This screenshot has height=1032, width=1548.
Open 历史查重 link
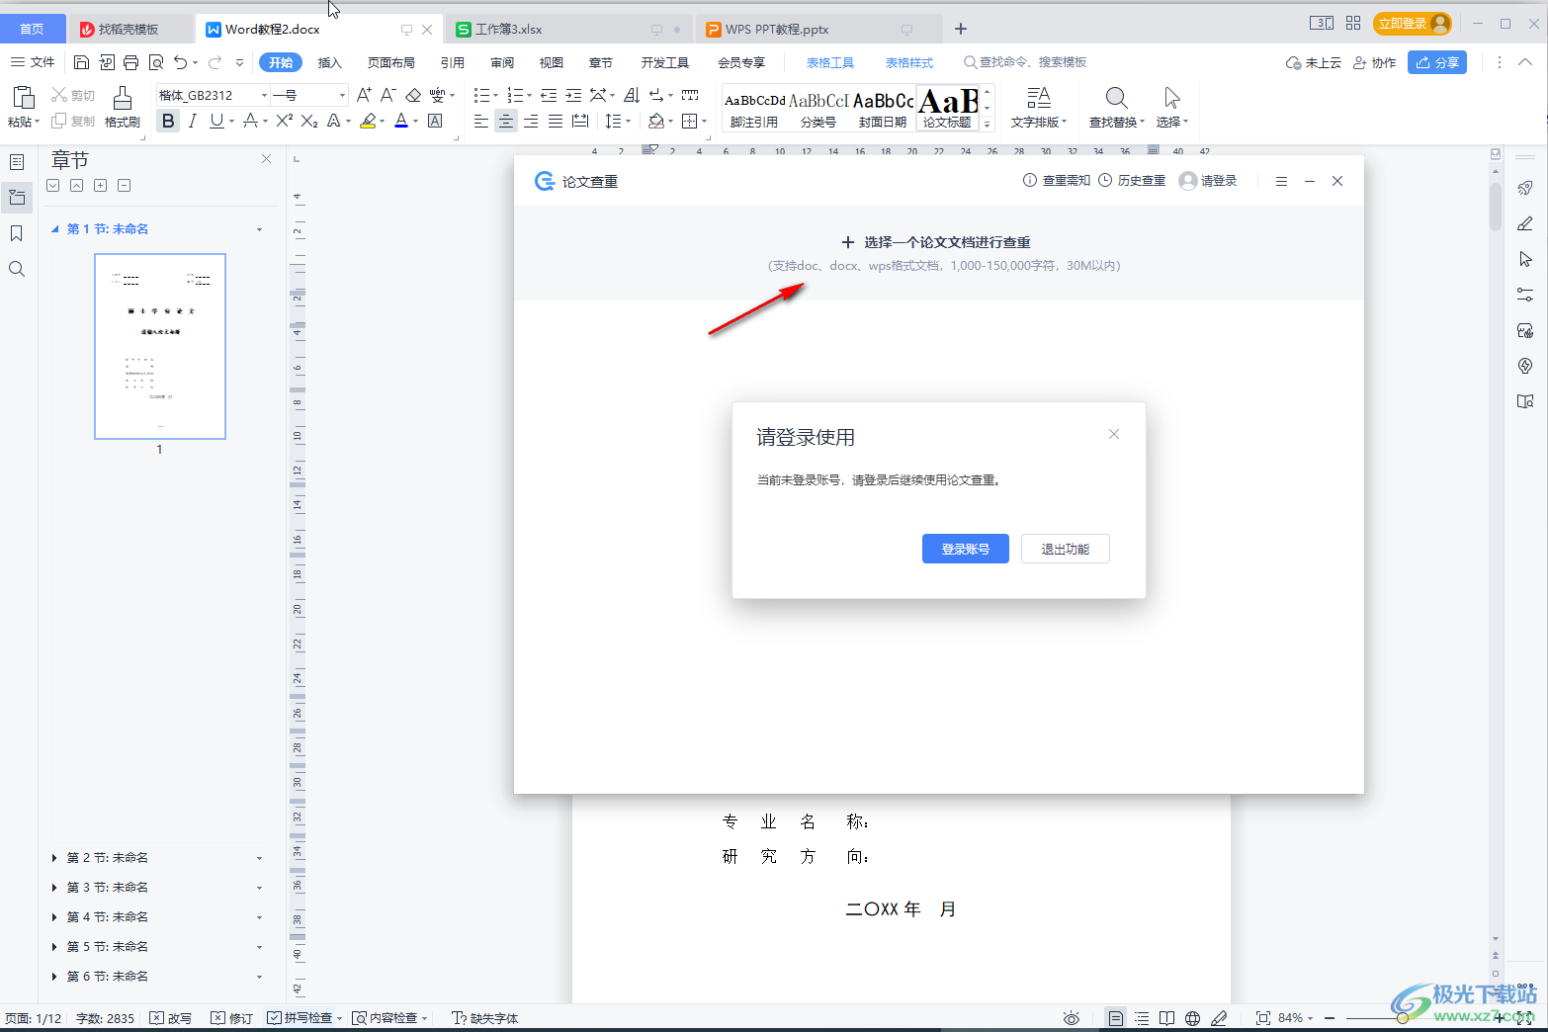tap(1132, 181)
